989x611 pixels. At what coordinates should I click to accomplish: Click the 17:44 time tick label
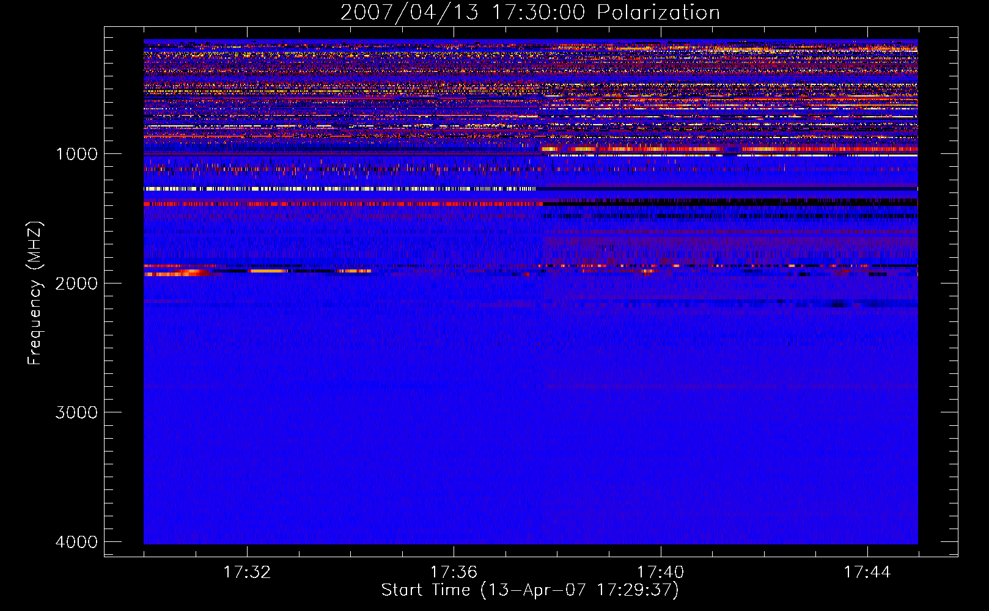[867, 573]
